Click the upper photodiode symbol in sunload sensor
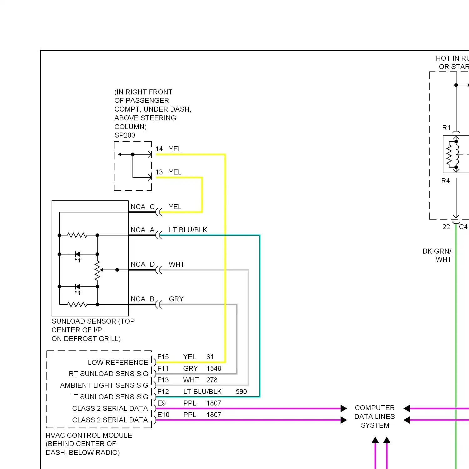The image size is (469, 469). point(78,256)
